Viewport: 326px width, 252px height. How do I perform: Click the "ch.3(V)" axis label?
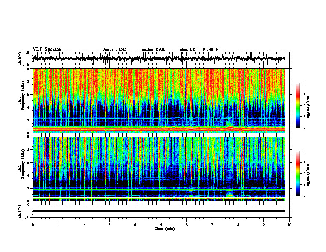click(20, 211)
